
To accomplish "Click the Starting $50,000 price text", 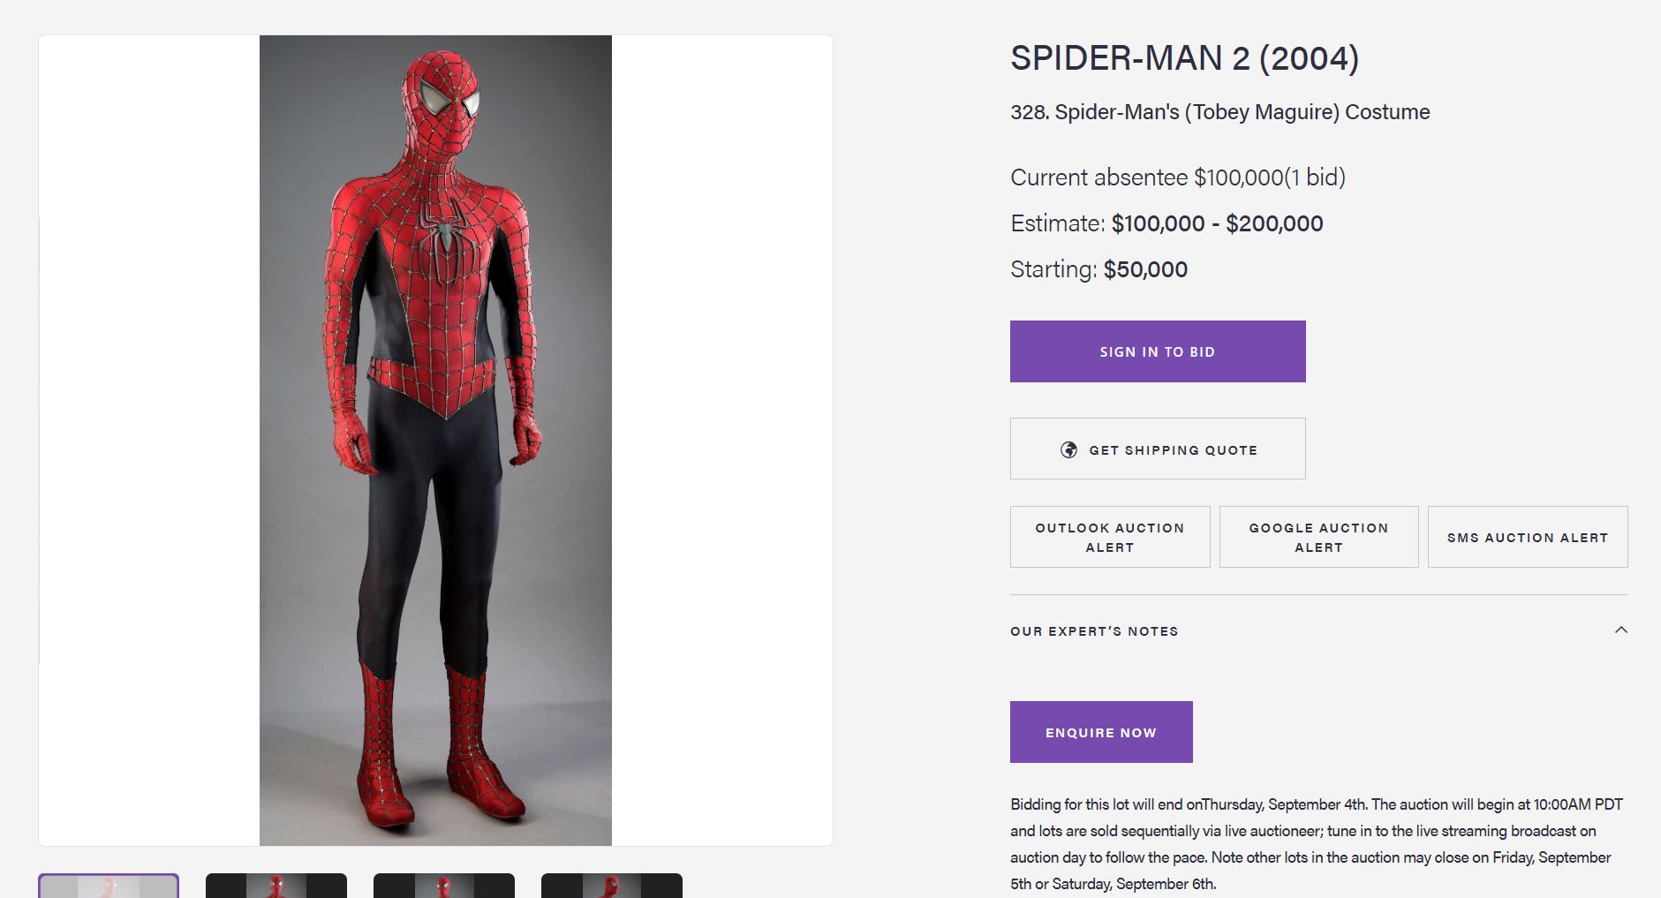I will pos(1099,269).
